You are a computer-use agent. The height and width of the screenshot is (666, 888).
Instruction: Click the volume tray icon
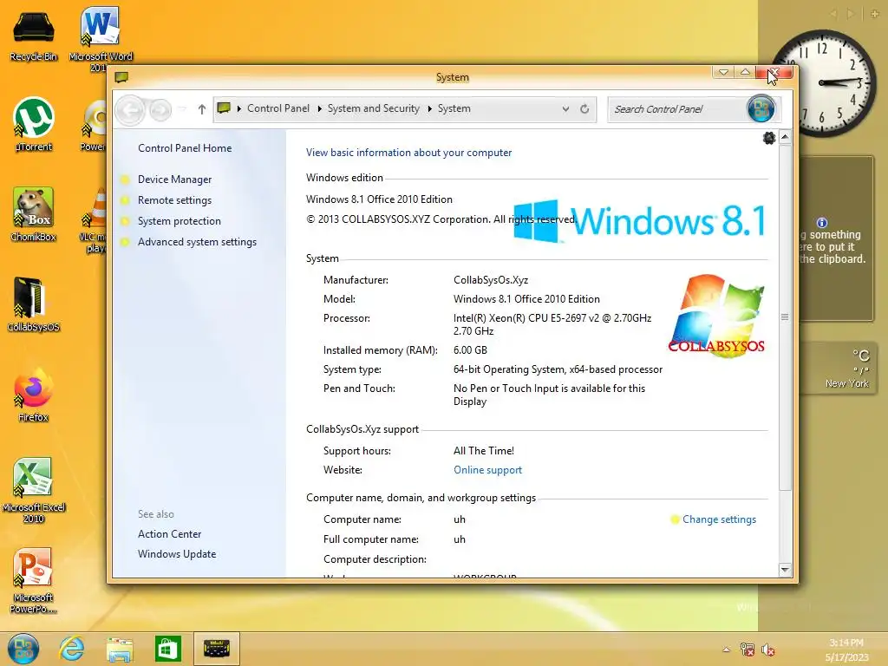(x=768, y=650)
